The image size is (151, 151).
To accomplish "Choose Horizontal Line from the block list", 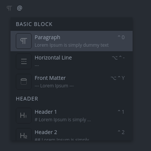I will pos(72,61).
